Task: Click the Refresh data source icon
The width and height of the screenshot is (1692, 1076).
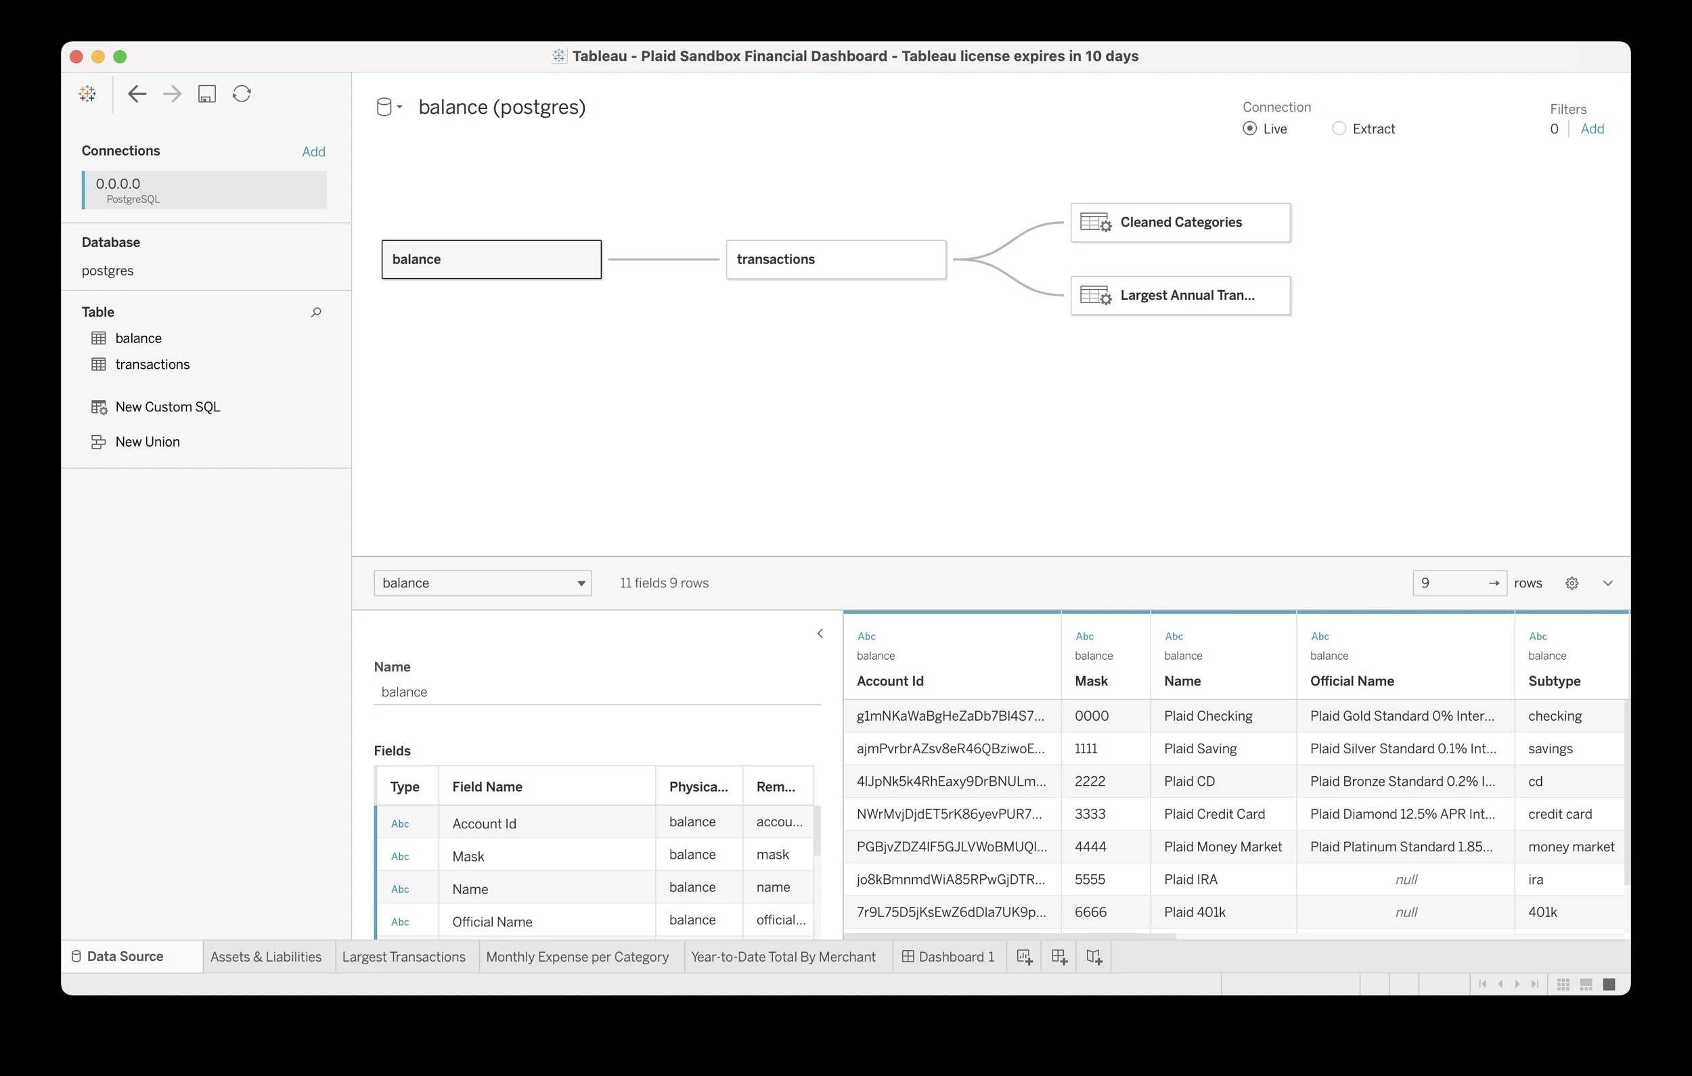Action: coord(242,93)
